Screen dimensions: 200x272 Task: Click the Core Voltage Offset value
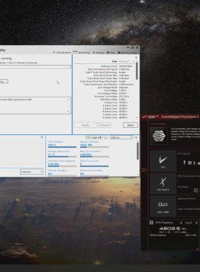[123, 93]
